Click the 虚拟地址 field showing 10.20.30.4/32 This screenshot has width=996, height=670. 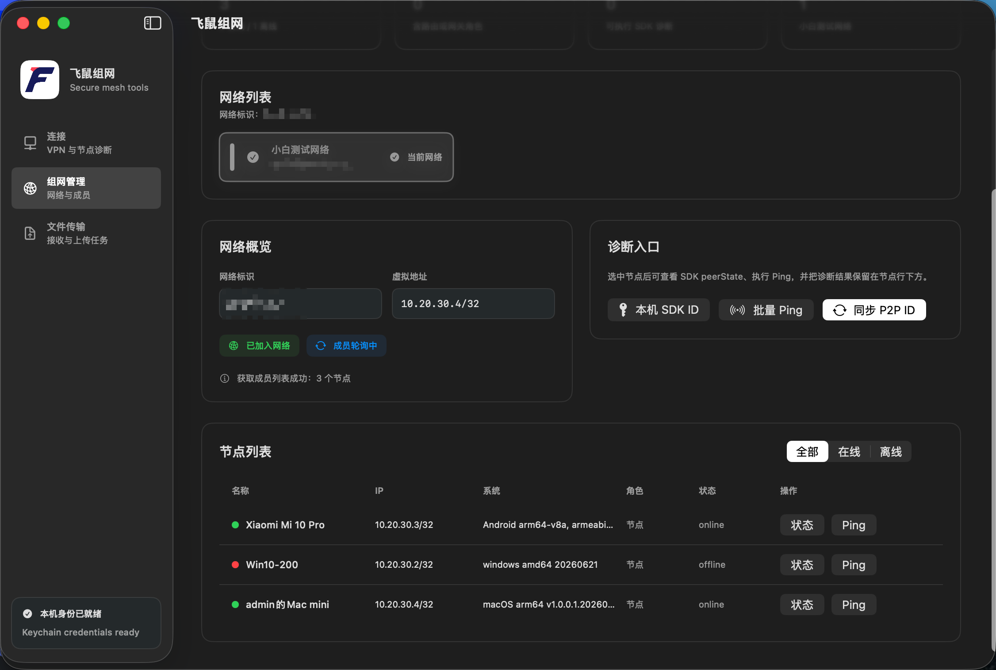point(473,304)
